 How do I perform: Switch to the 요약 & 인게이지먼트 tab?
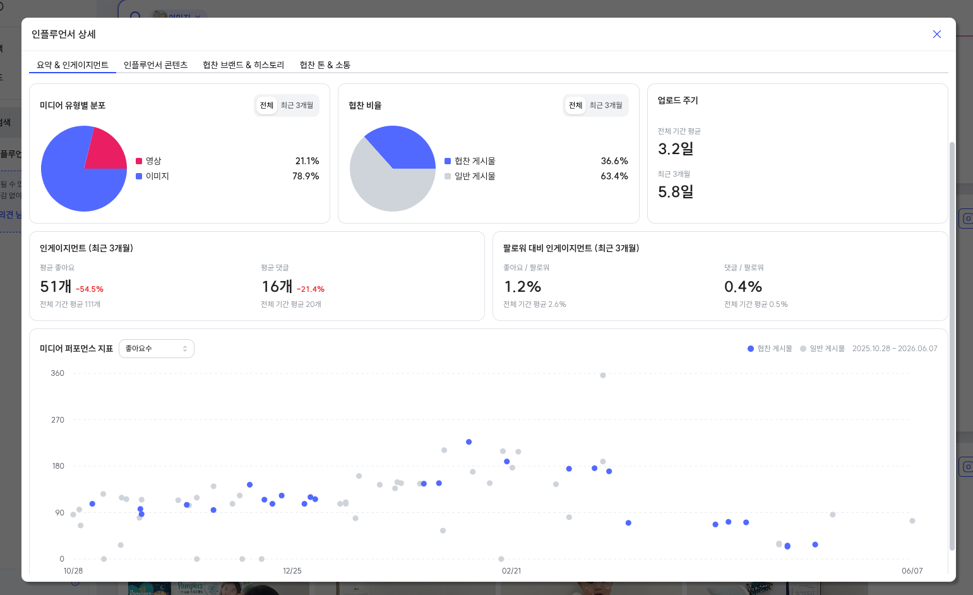73,65
